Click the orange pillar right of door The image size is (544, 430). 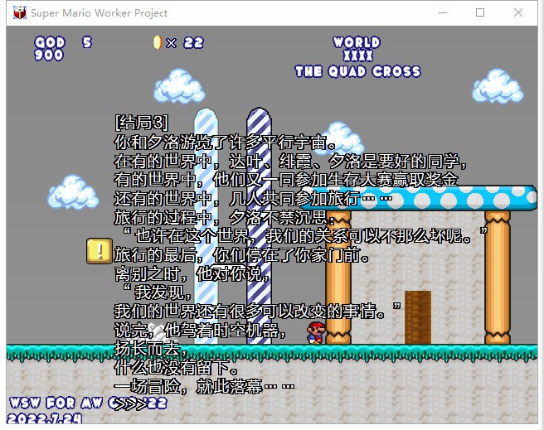click(x=498, y=278)
